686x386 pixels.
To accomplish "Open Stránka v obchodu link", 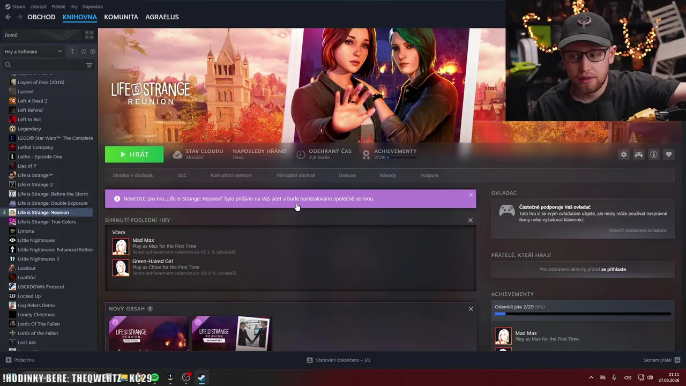I will (x=133, y=175).
